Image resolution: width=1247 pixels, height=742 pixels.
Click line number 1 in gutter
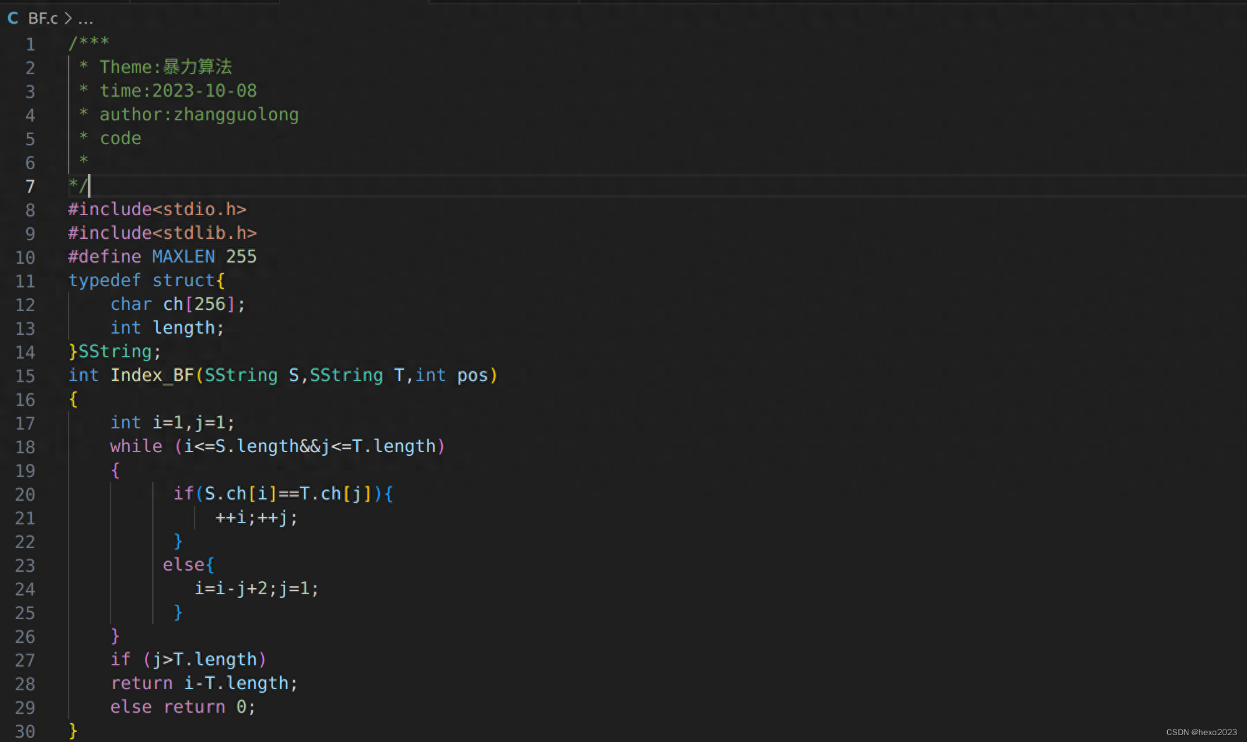click(30, 44)
